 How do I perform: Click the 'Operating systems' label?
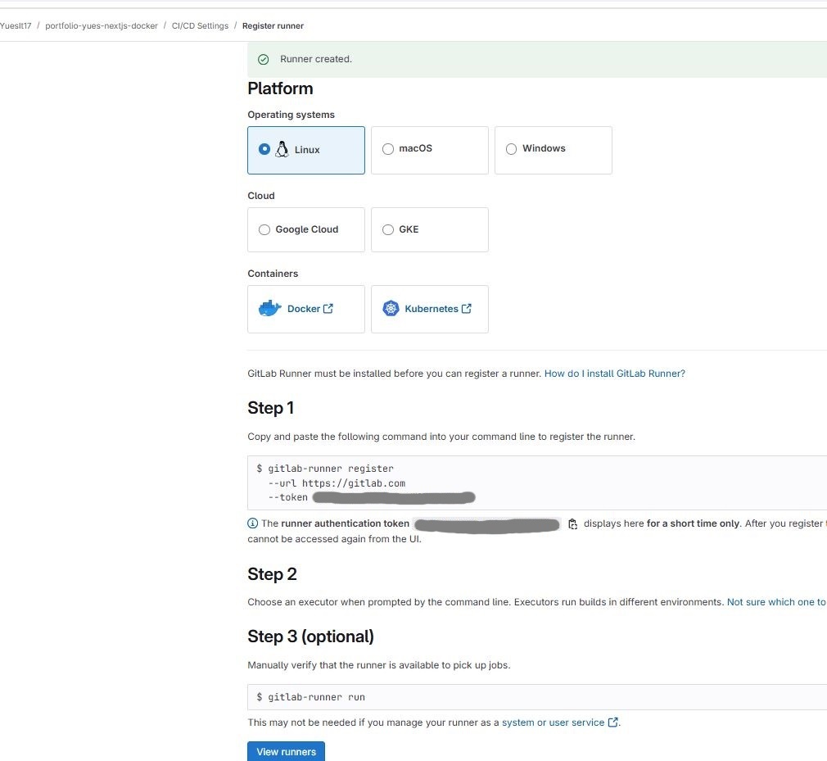tap(291, 115)
